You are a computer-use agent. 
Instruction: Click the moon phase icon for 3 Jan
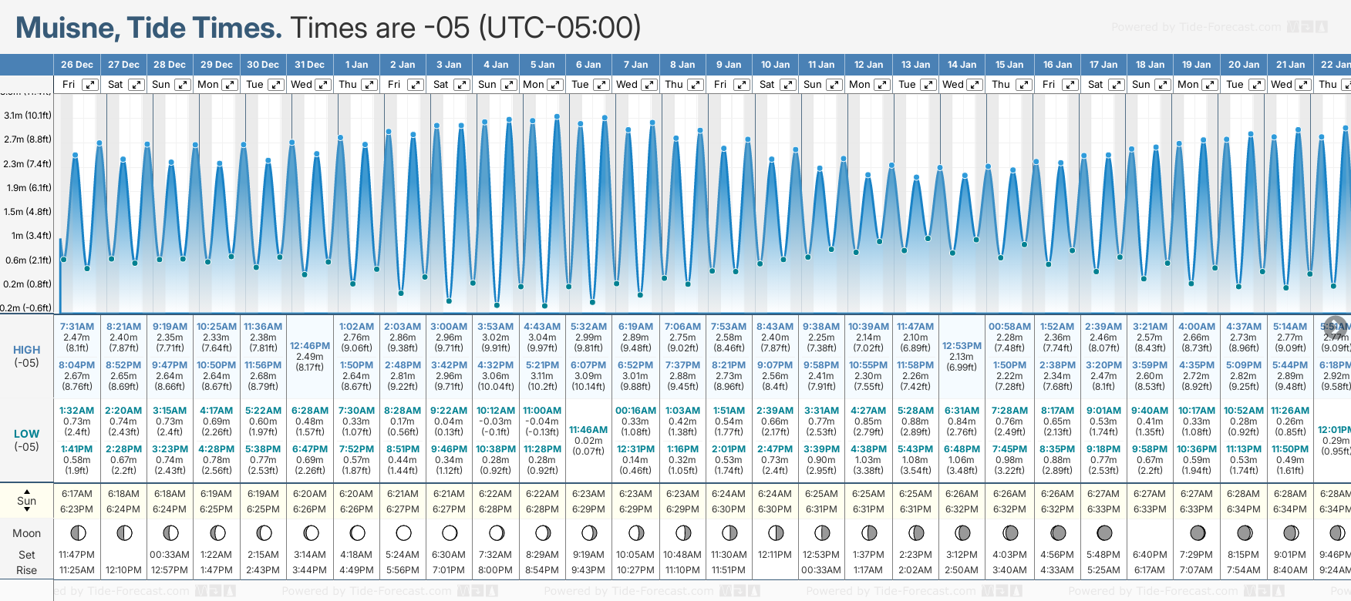(x=450, y=532)
